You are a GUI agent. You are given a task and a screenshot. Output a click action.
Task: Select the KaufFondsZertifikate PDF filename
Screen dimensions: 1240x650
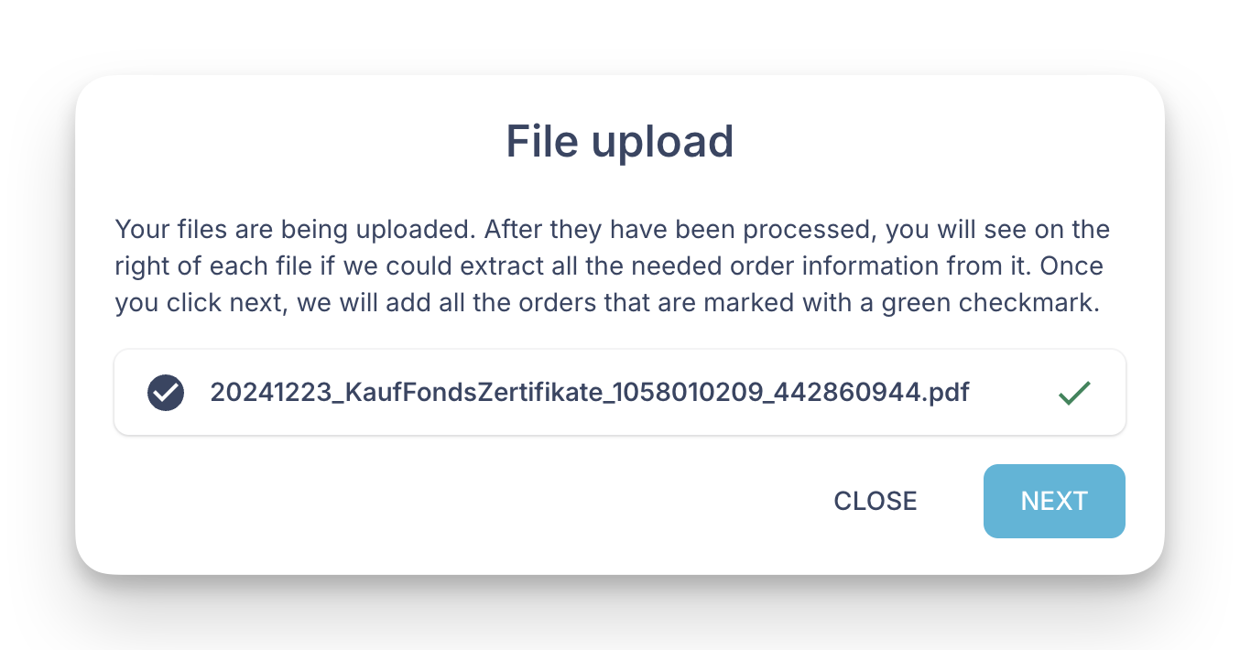[589, 393]
